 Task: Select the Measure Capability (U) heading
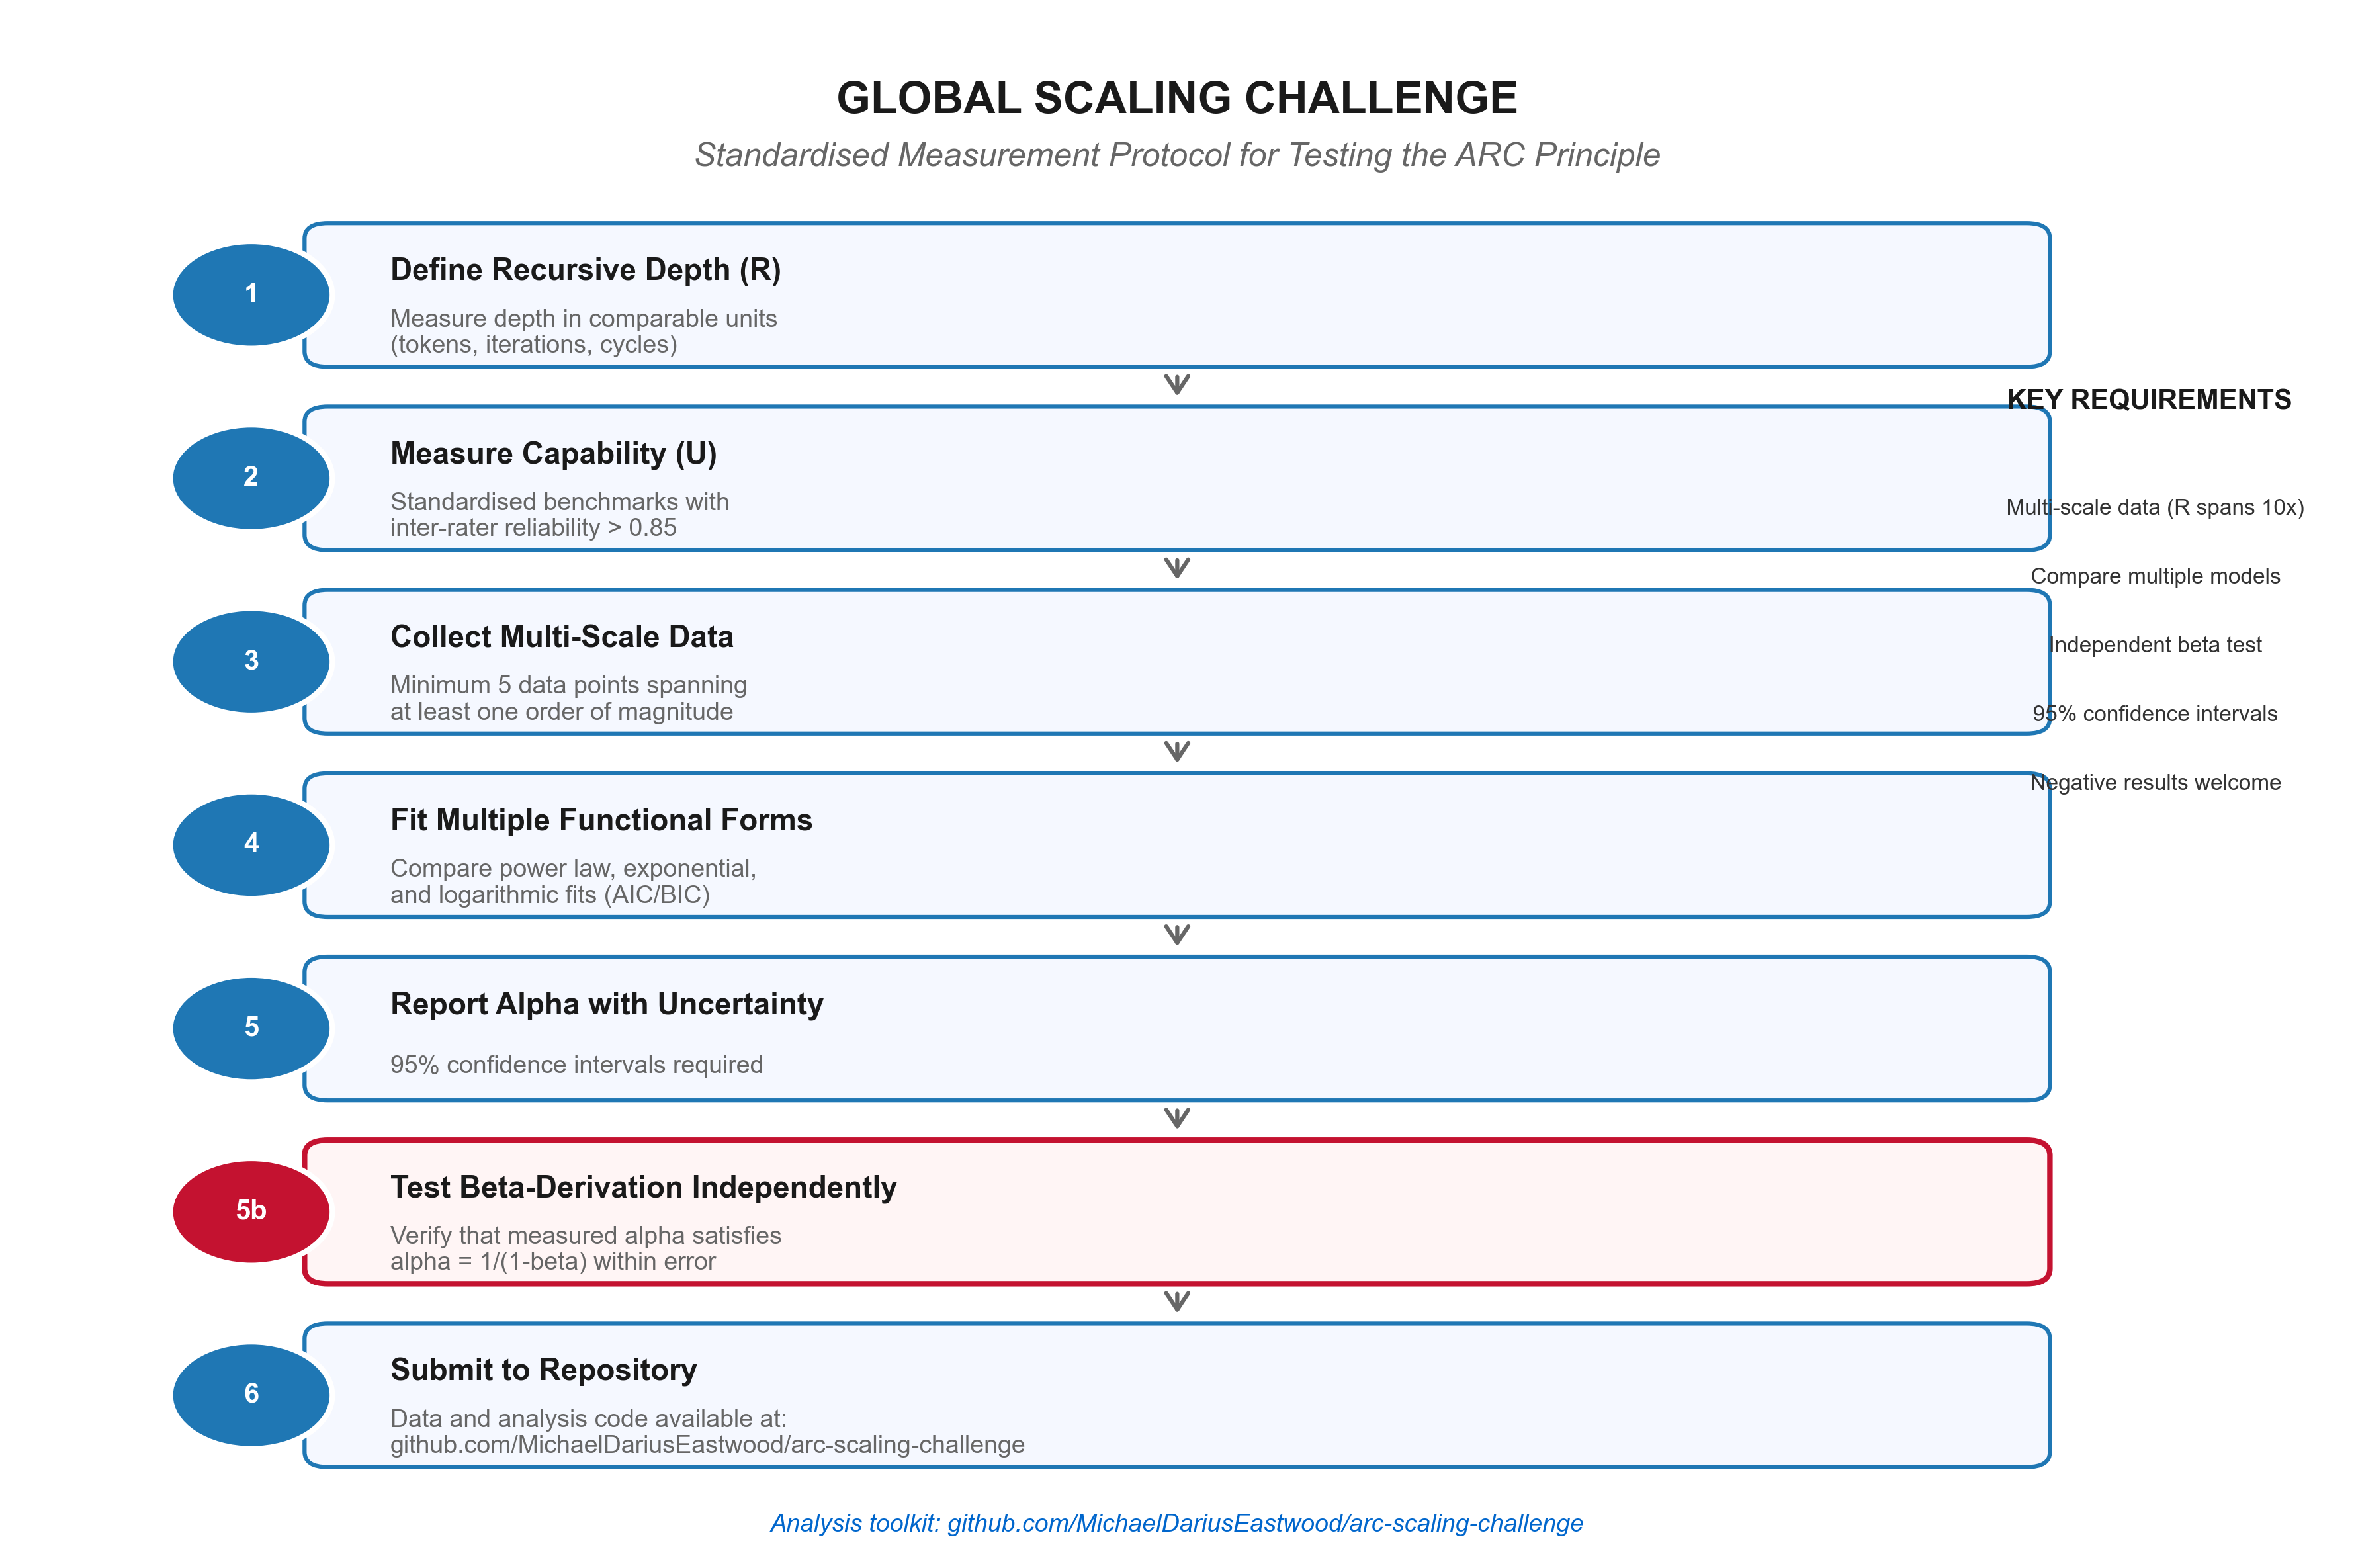[553, 454]
